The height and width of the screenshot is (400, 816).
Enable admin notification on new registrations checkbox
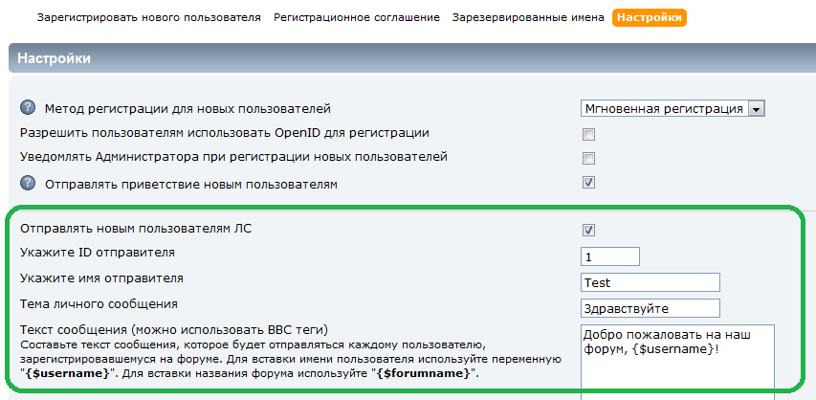pyautogui.click(x=589, y=158)
